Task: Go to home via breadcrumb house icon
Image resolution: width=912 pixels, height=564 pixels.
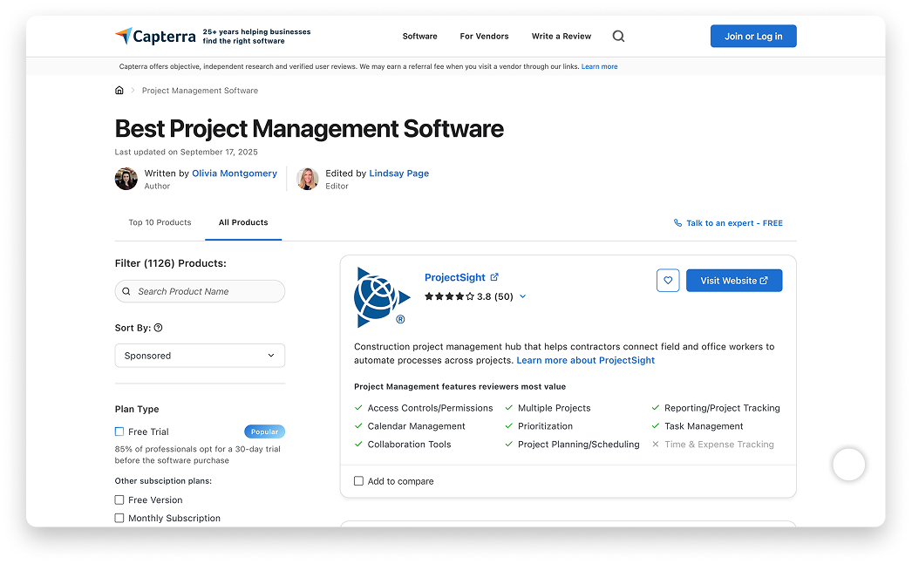Action: point(119,90)
